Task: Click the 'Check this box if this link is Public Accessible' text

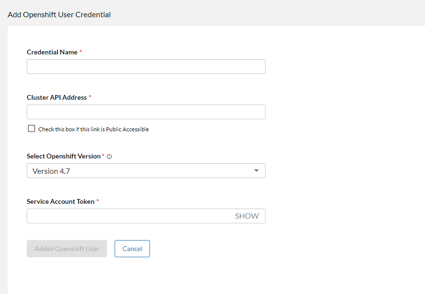Action: pyautogui.click(x=94, y=129)
